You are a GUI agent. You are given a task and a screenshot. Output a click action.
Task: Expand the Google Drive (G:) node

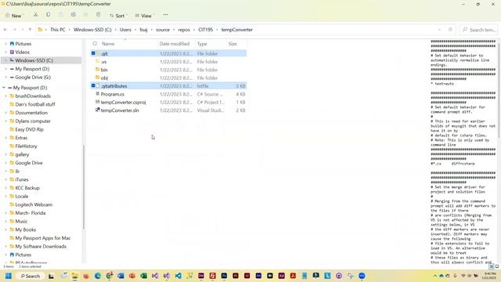[5, 78]
